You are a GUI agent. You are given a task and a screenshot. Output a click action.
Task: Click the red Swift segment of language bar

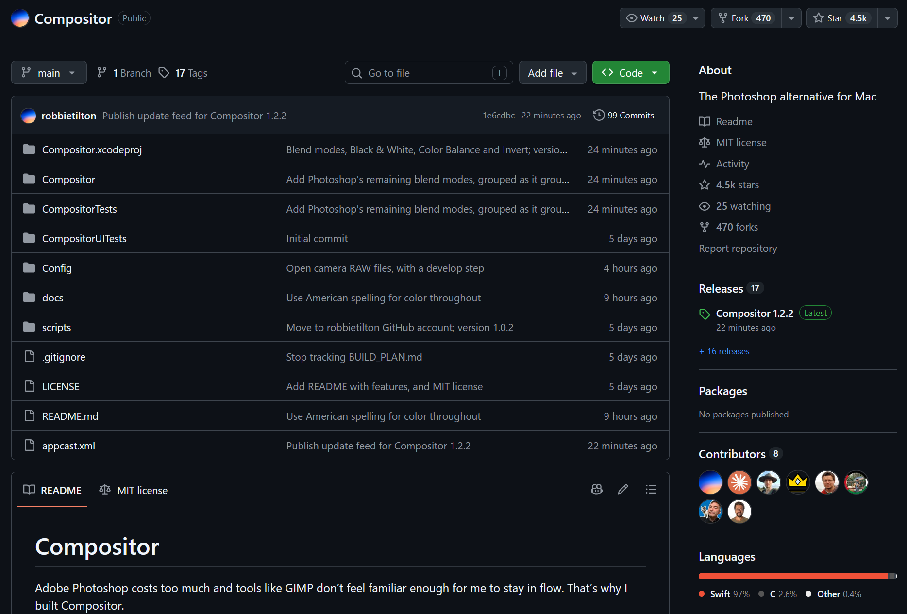[x=793, y=576]
